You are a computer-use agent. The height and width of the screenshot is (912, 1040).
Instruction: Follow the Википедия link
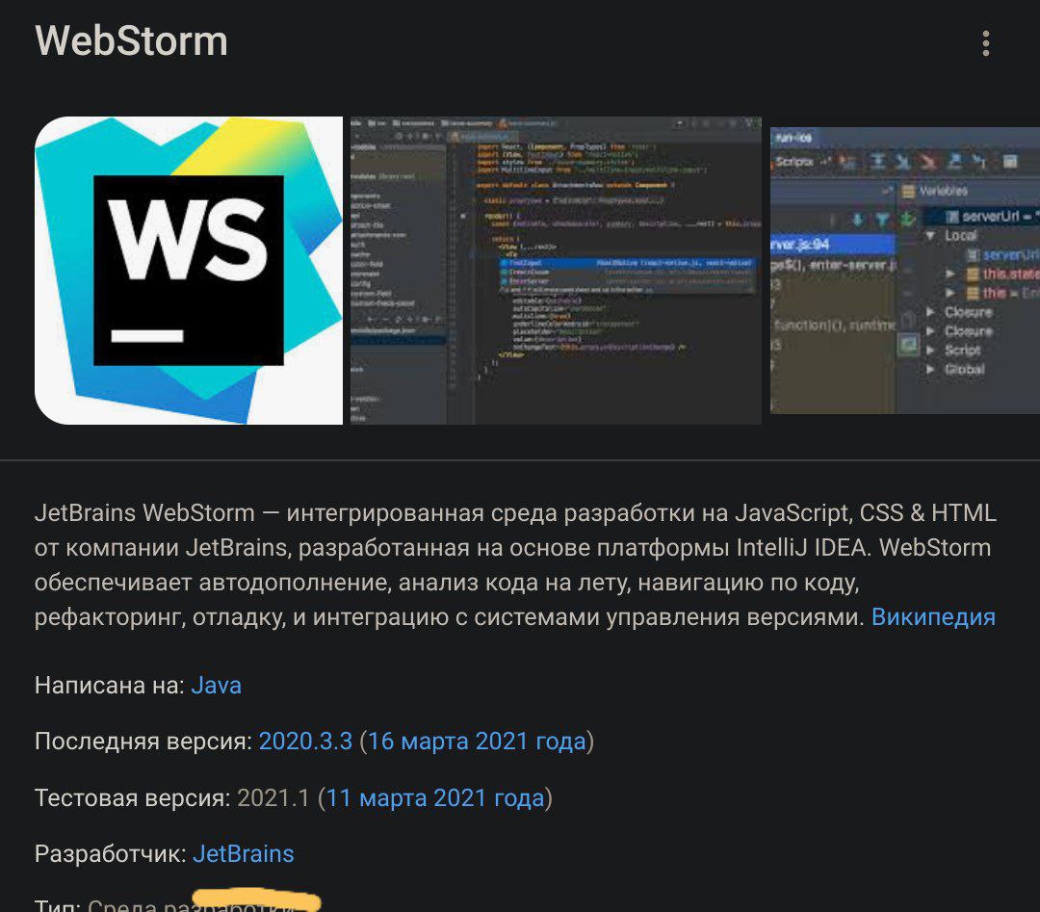(x=933, y=617)
